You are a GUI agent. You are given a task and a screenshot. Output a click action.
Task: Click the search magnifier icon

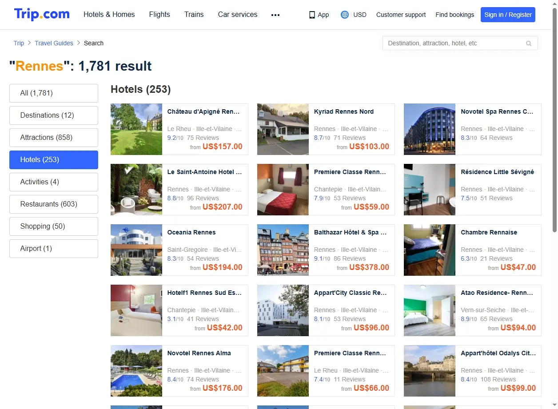click(529, 44)
